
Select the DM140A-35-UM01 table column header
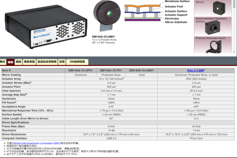pos(141,70)
